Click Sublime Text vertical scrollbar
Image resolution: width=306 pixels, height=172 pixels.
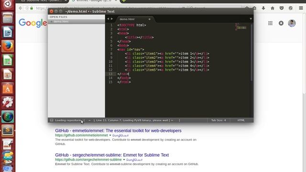pyautogui.click(x=251, y=52)
